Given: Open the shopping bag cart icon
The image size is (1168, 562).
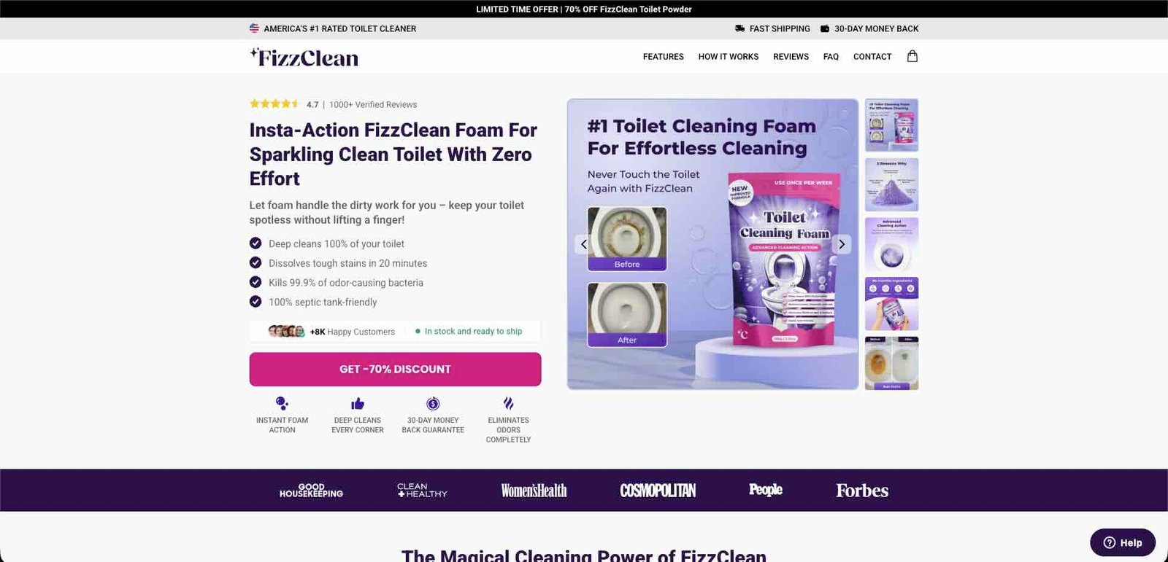Looking at the screenshot, I should click(912, 56).
